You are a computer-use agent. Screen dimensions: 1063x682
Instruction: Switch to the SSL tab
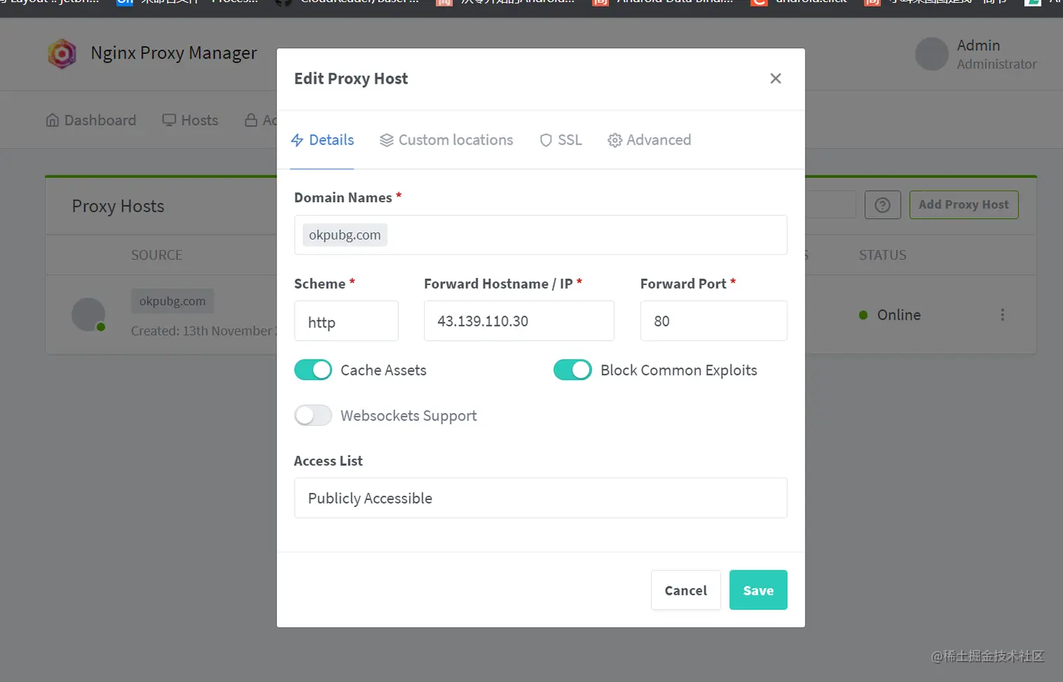pyautogui.click(x=561, y=140)
